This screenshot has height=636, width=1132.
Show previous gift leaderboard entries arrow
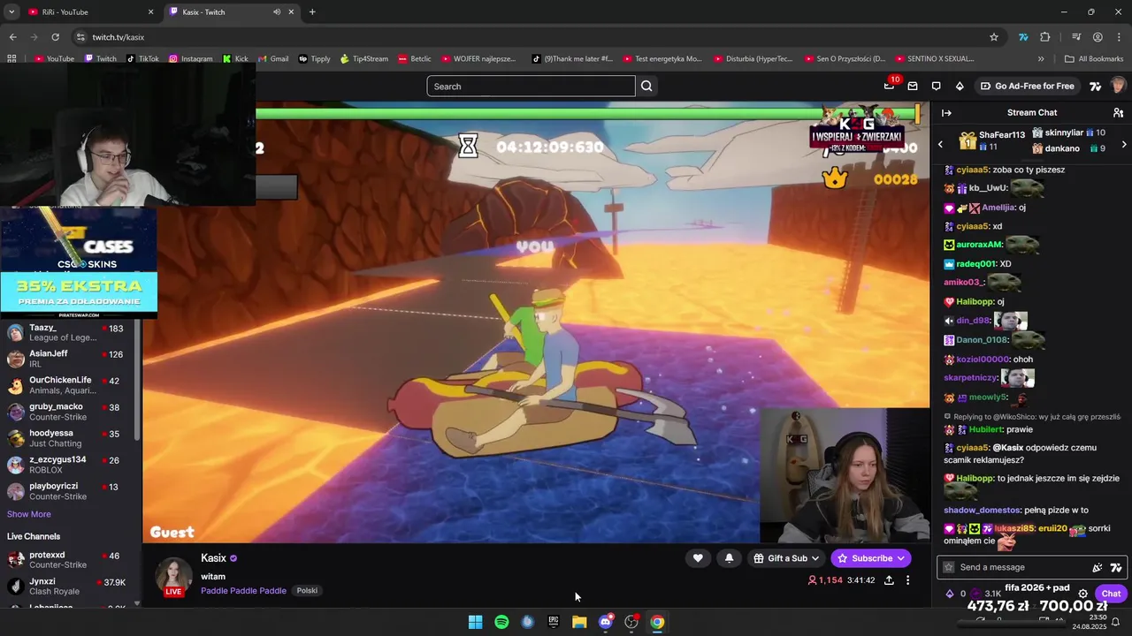coord(940,144)
